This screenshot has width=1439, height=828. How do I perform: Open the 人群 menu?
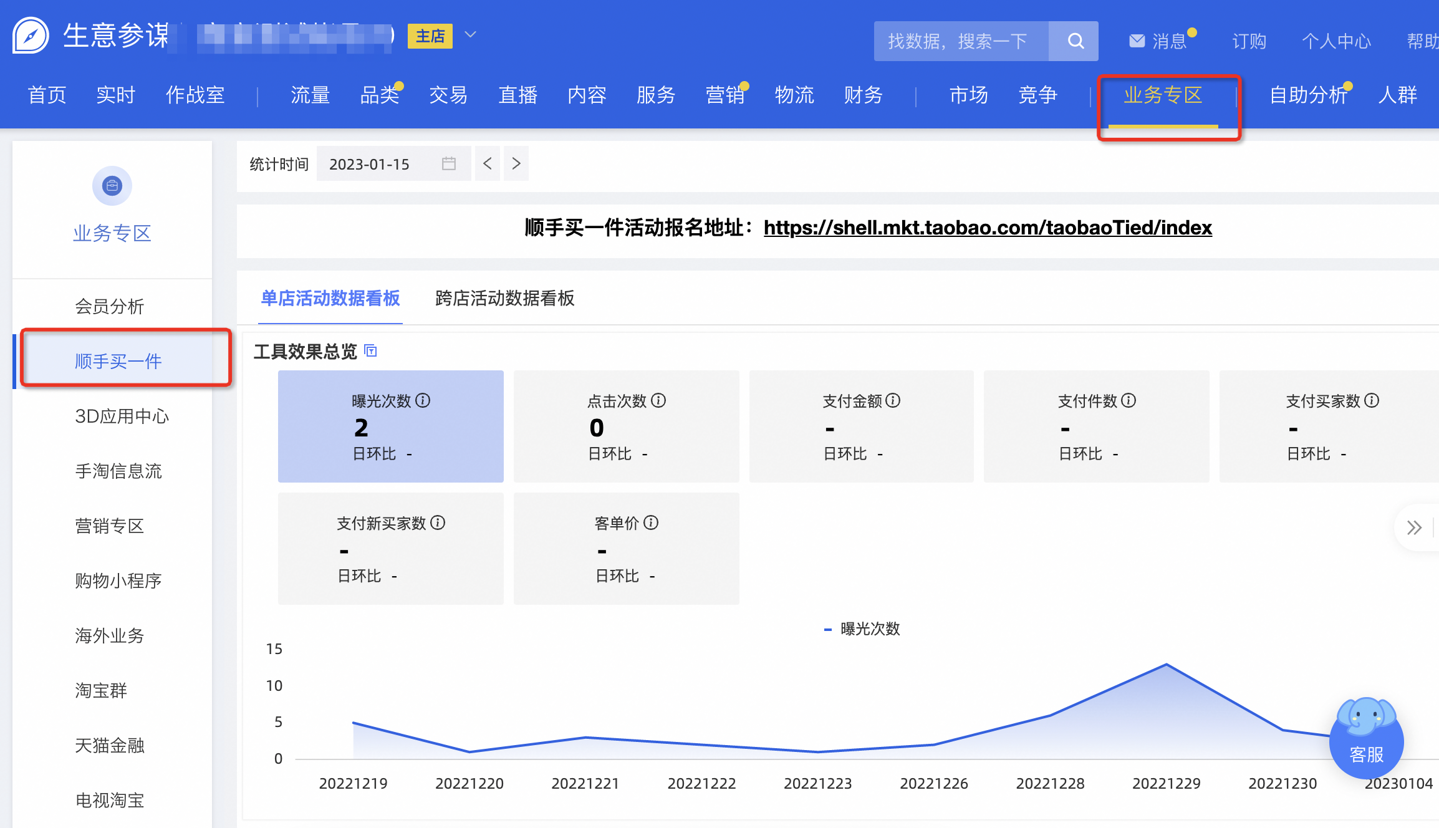pos(1398,95)
